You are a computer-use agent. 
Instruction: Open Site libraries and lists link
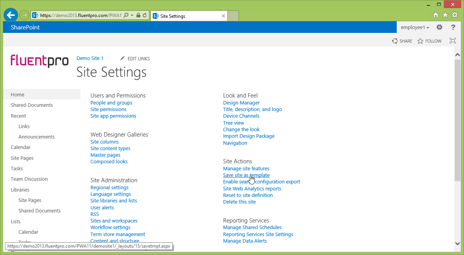(114, 200)
